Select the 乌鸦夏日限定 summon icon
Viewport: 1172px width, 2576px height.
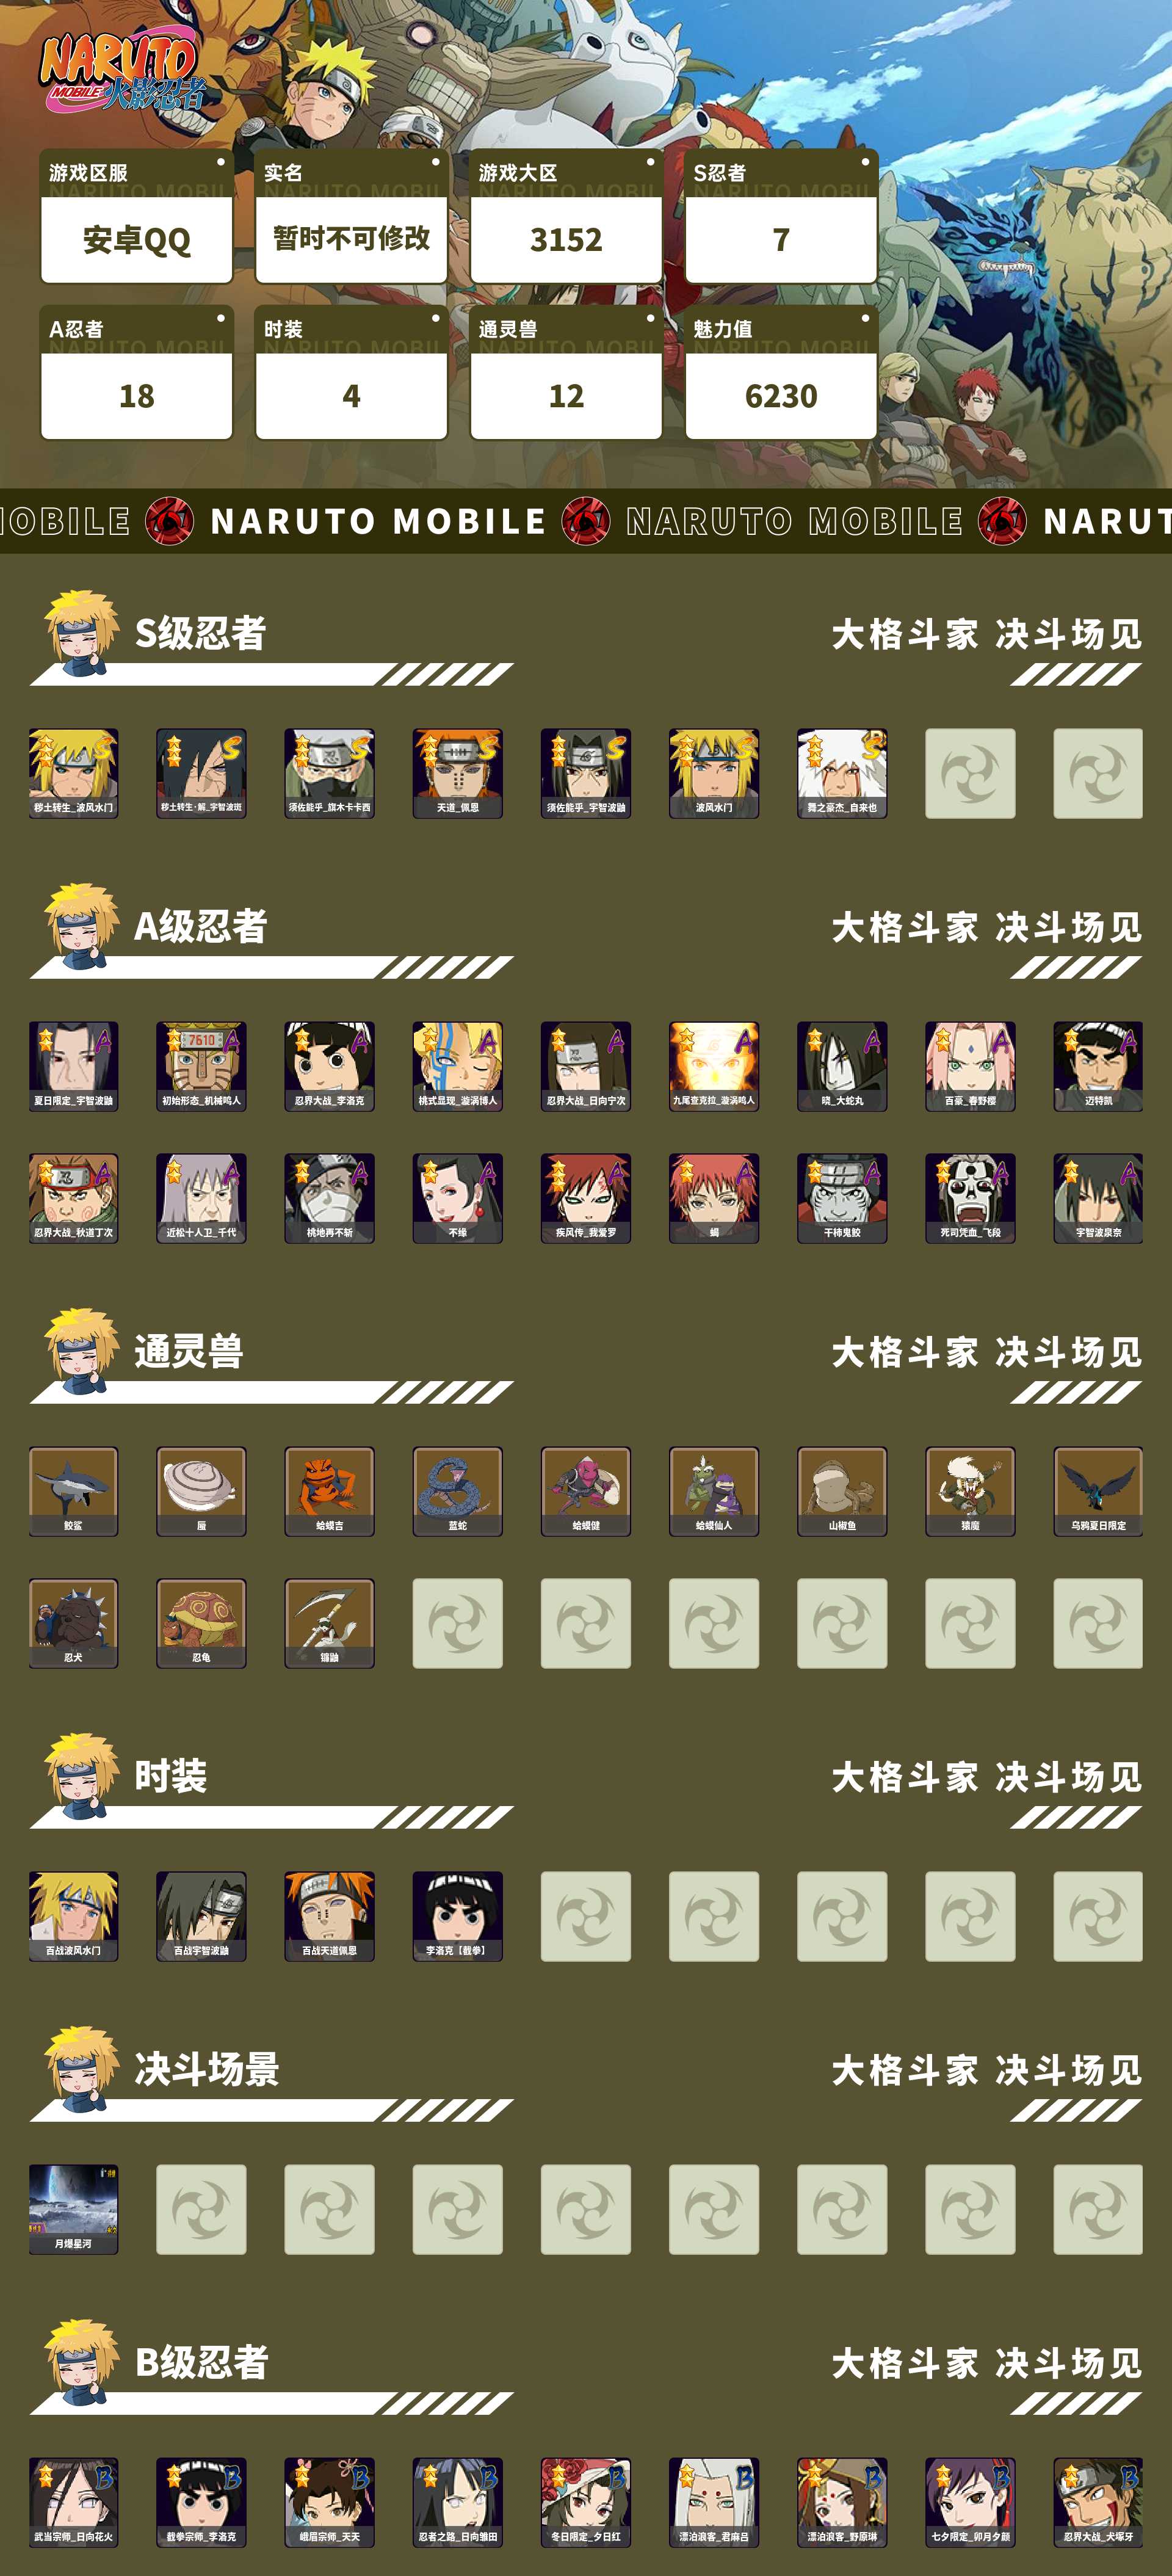tap(1098, 1491)
